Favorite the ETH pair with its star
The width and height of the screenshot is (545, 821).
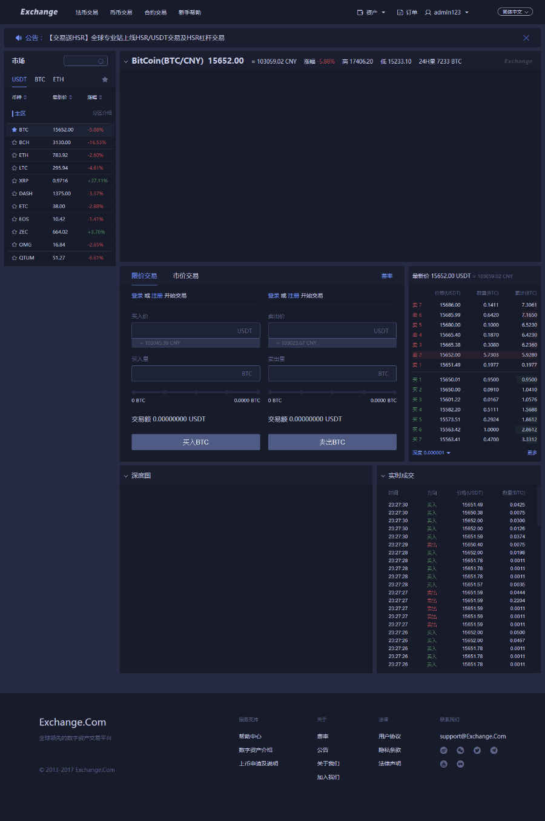(15, 155)
